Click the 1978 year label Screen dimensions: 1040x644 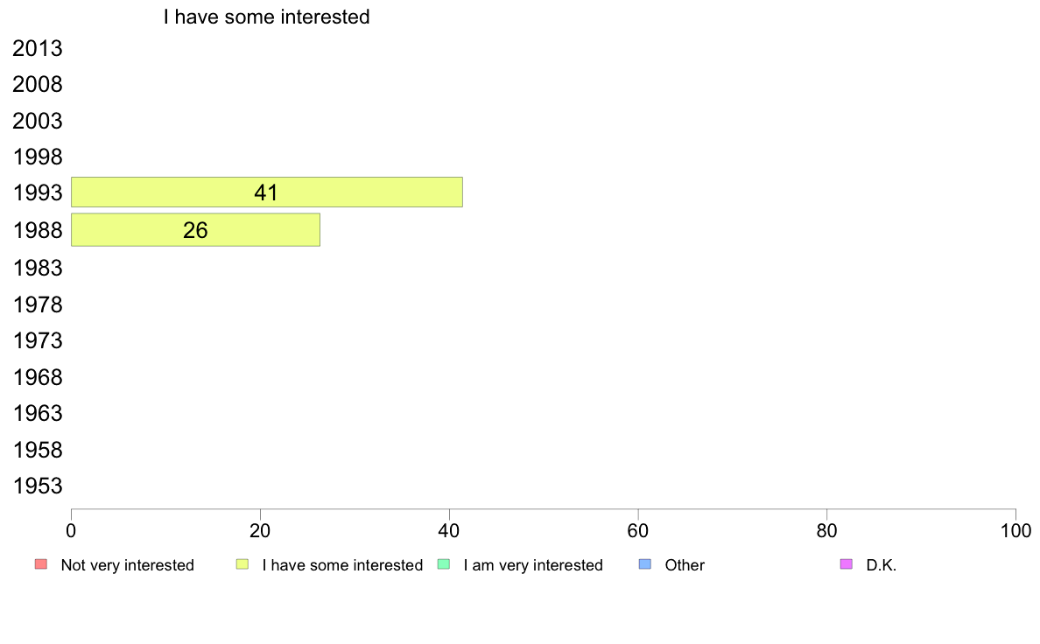point(38,305)
